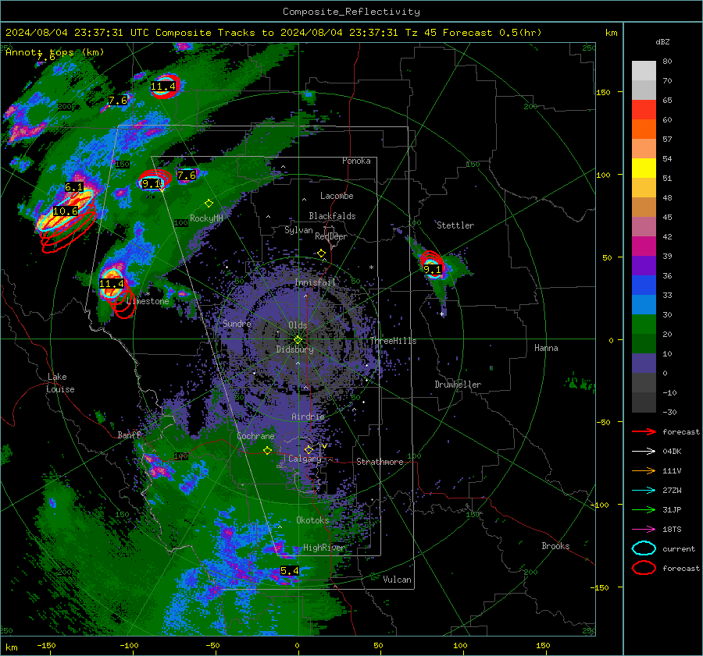Click the red 60-65 dBZ color swatch
This screenshot has width=703, height=656.
coord(644,109)
